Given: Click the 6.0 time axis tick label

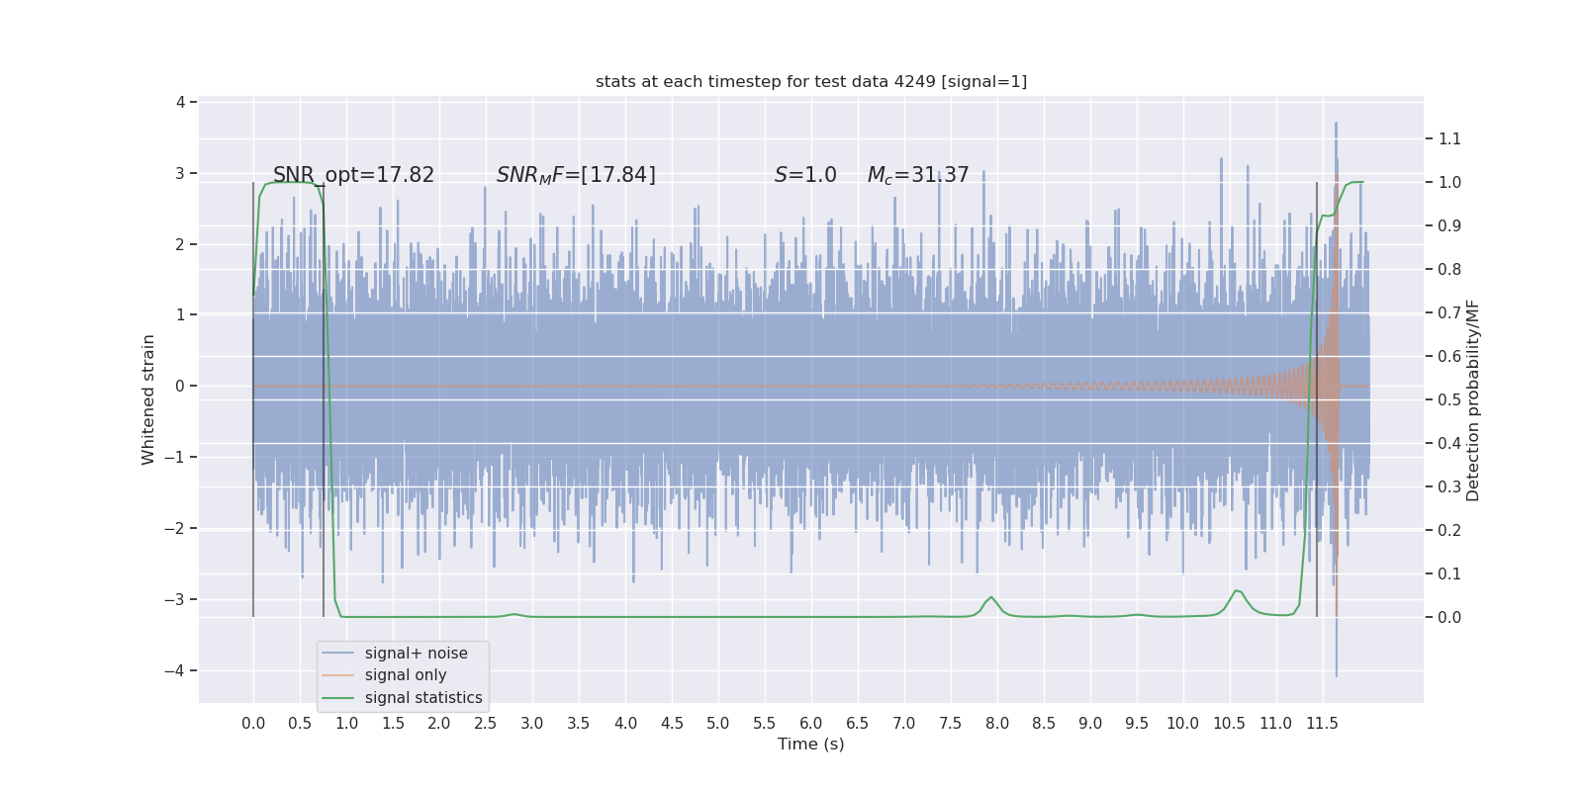Looking at the screenshot, I should (x=811, y=723).
